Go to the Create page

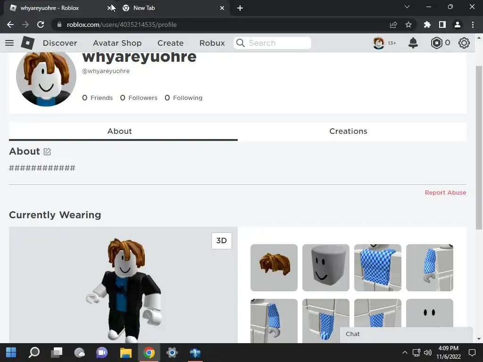[x=170, y=43]
